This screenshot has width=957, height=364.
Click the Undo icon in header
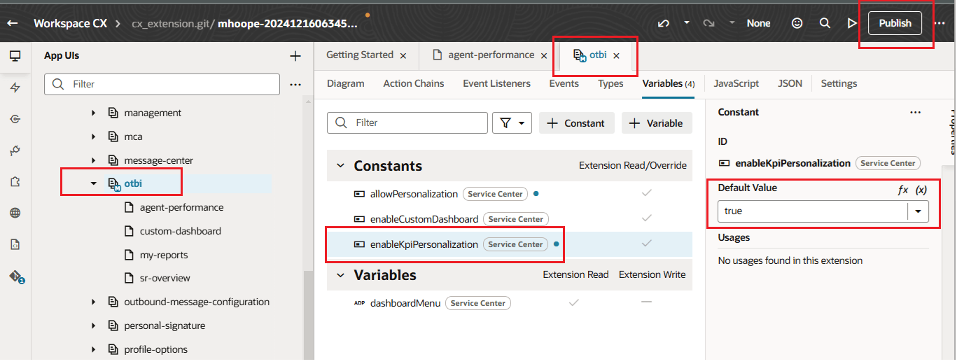pyautogui.click(x=664, y=23)
